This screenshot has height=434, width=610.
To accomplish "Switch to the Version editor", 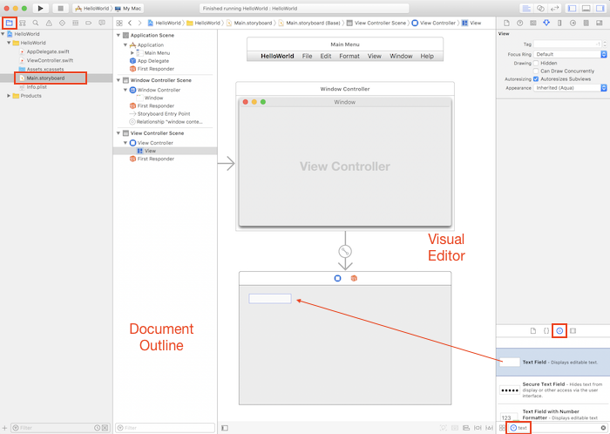I will click(555, 8).
